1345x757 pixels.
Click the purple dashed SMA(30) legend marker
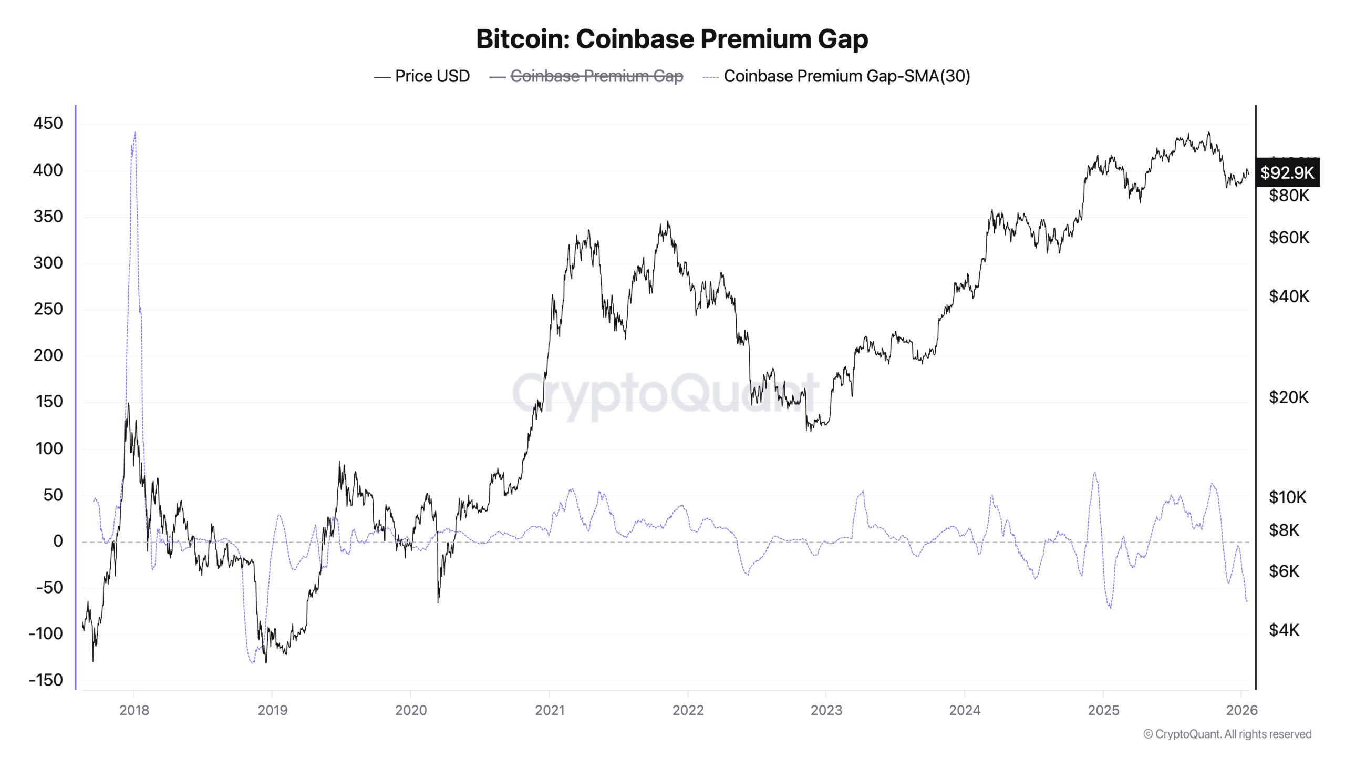point(710,77)
